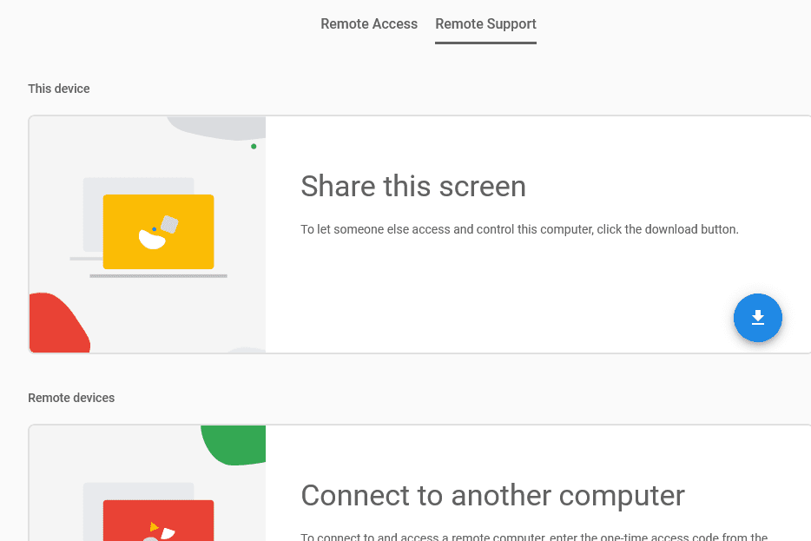Click the text about clicking the download button
The image size is (811, 541).
519,229
